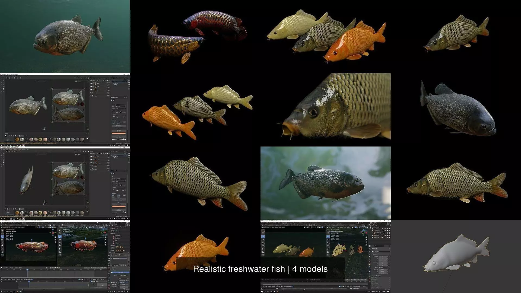The width and height of the screenshot is (521, 293).
Task: Open Object Mode dropdown in arowana camera viewport
Action: [6, 227]
